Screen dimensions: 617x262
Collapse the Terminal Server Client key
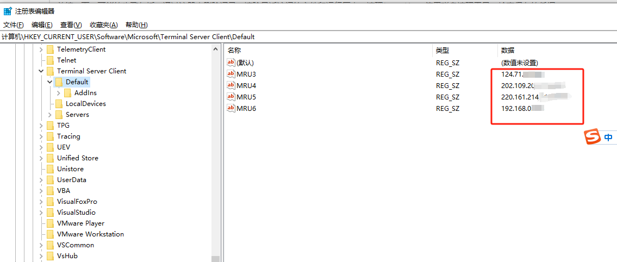[41, 71]
